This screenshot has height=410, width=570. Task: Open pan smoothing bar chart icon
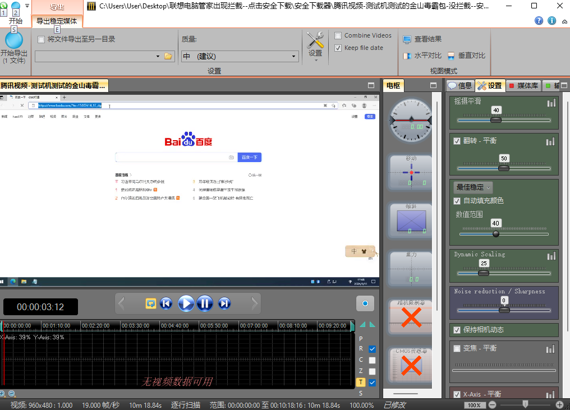[551, 103]
